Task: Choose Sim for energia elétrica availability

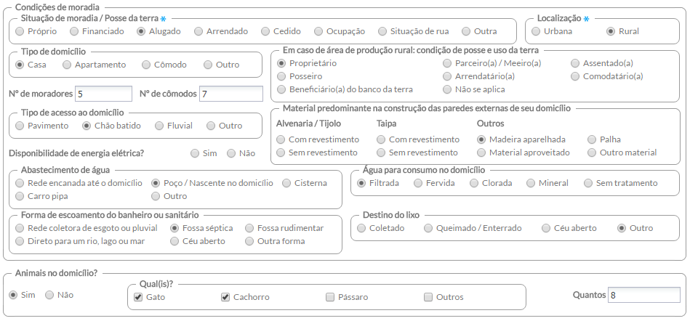Action: tap(195, 153)
